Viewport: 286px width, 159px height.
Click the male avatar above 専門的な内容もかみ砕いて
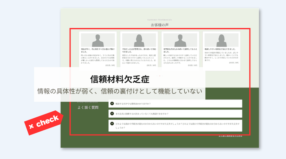coord(180,40)
